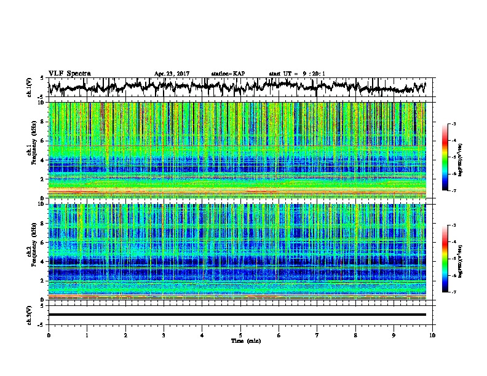
Task: Click the "-5" tick on ch.3(V) axis
Action: [x=41, y=325]
